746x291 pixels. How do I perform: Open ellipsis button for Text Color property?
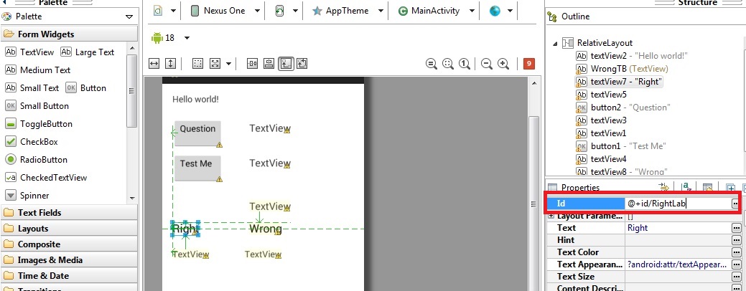[x=736, y=252]
